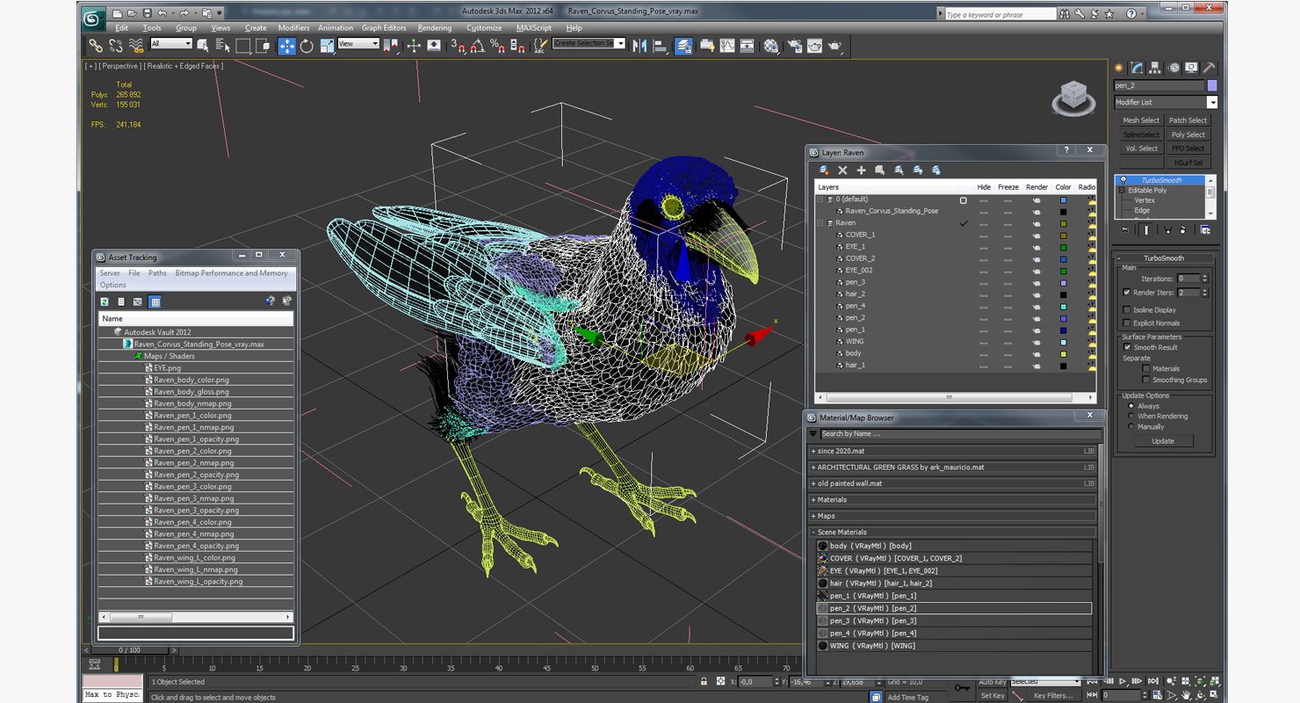The height and width of the screenshot is (703, 1300).
Task: Click color swatch of body layer row
Action: click(1063, 353)
